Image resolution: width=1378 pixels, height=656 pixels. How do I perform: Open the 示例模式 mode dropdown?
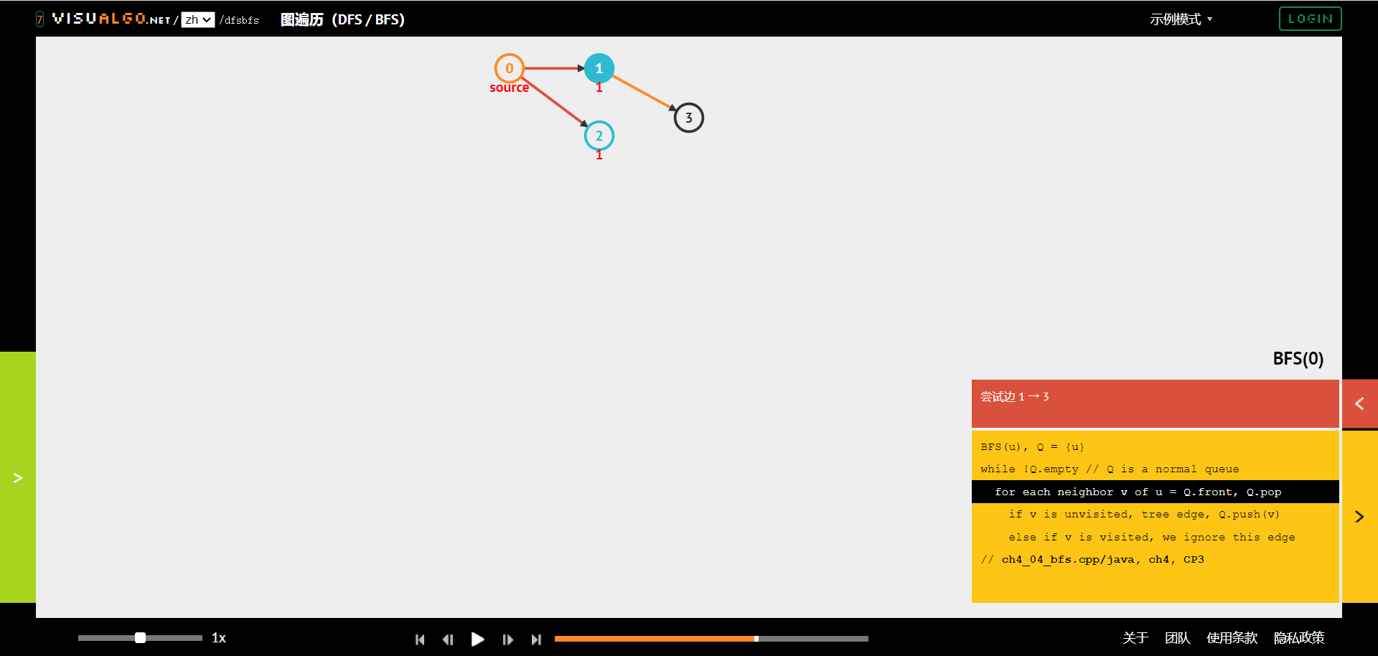coord(1181,19)
